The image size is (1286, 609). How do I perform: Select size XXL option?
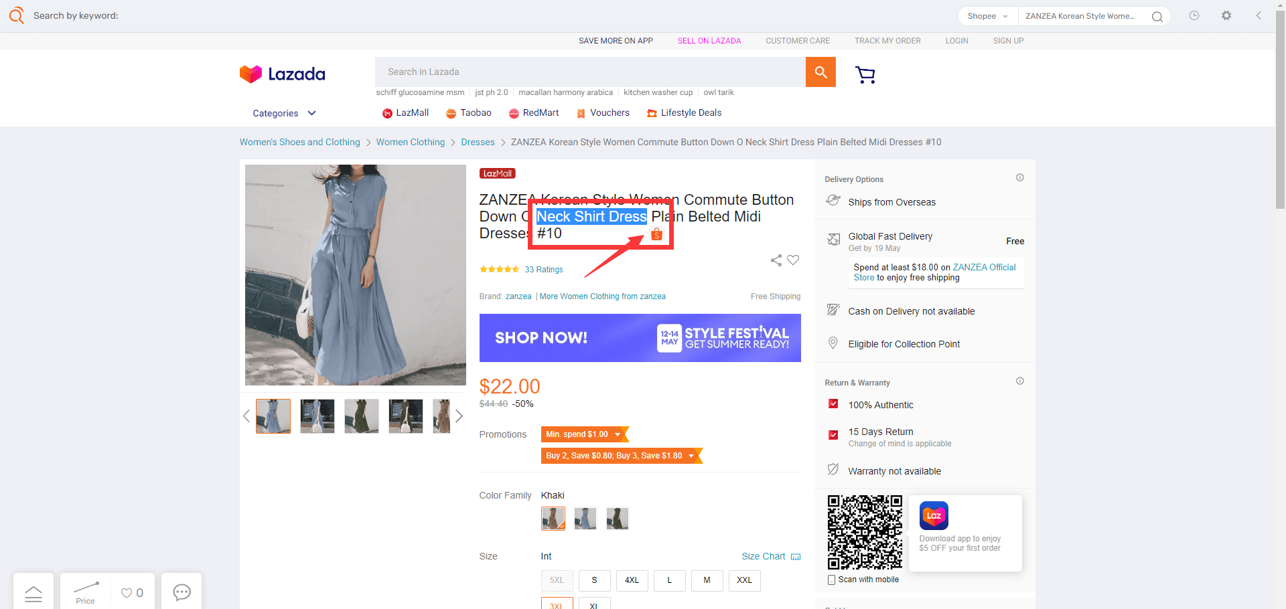(x=744, y=580)
